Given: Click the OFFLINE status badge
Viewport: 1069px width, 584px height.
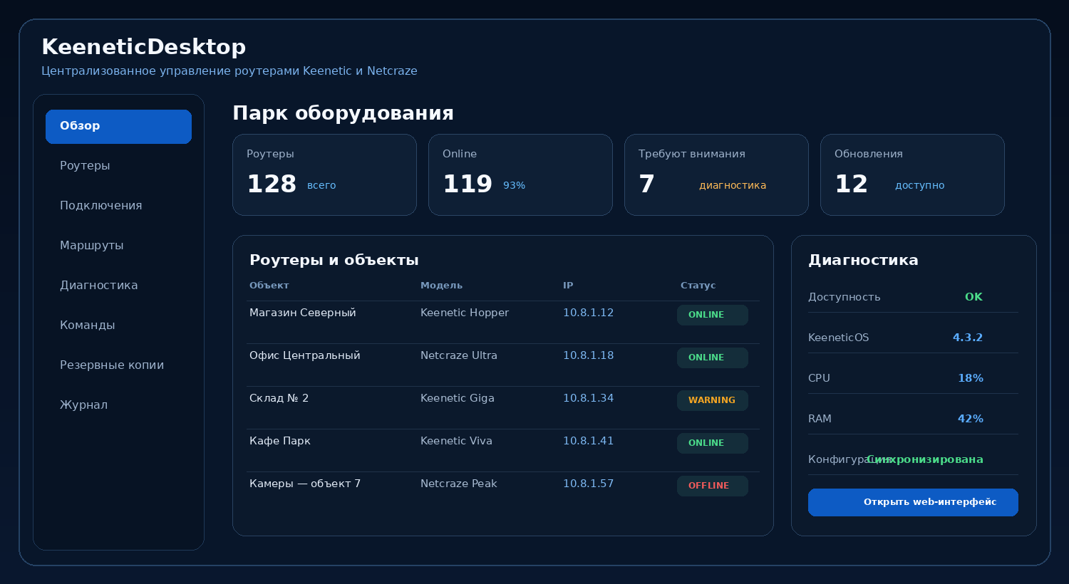Looking at the screenshot, I should (713, 486).
